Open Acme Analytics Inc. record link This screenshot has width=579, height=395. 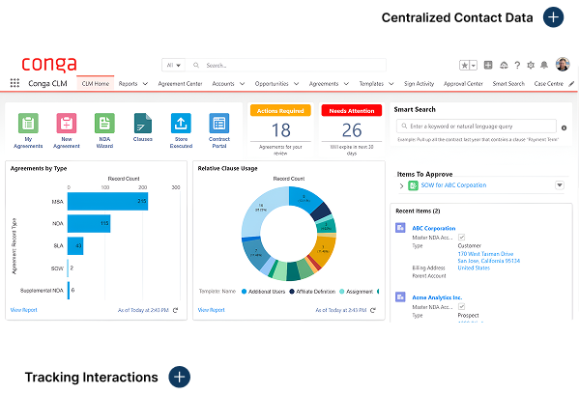point(437,297)
